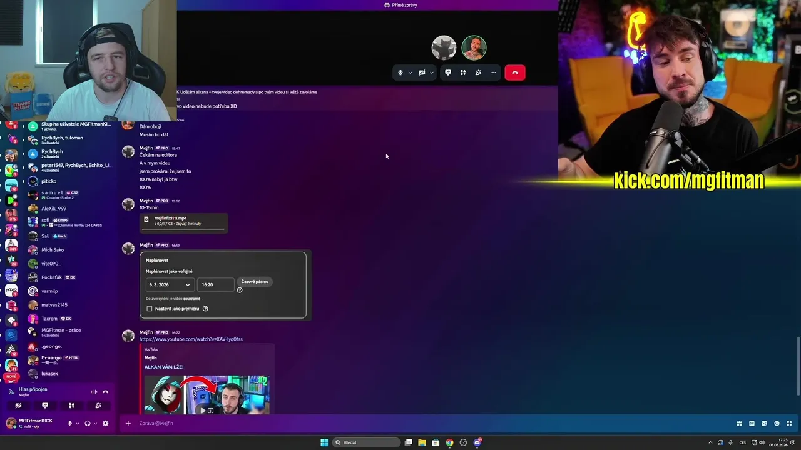Open File Explorer from taskbar
The width and height of the screenshot is (801, 450).
[x=422, y=442]
